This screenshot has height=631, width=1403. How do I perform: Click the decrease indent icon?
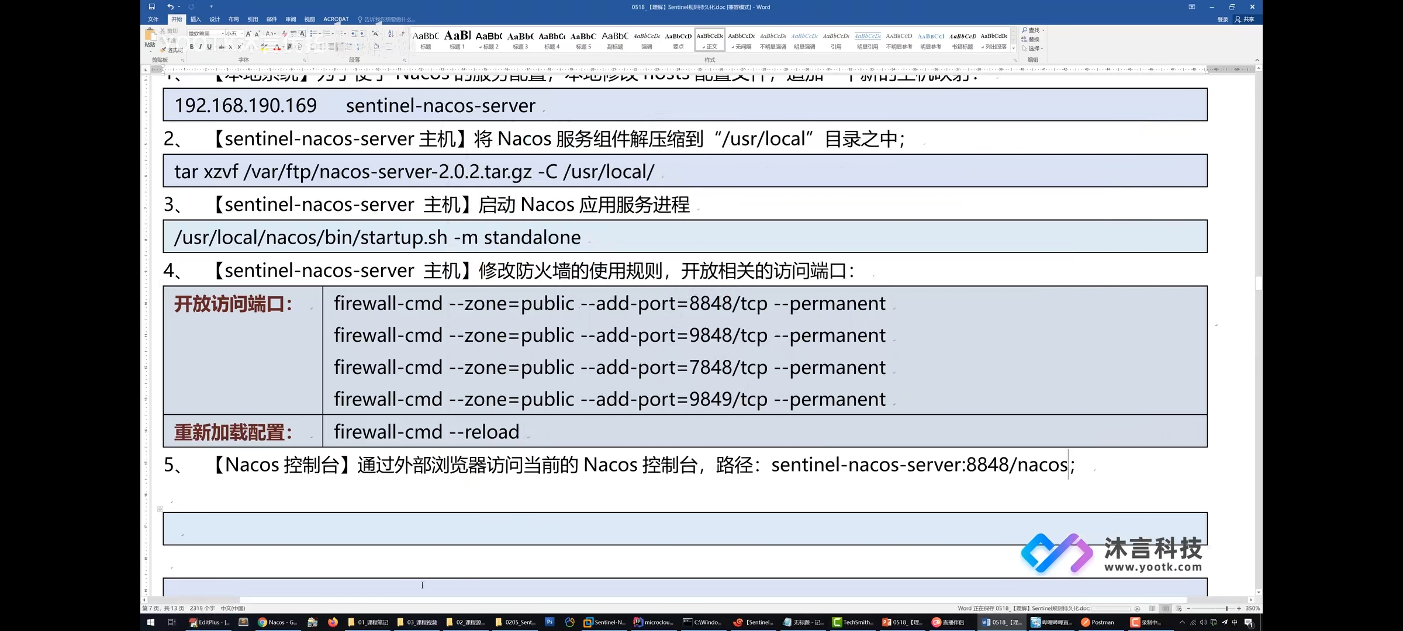click(x=354, y=34)
